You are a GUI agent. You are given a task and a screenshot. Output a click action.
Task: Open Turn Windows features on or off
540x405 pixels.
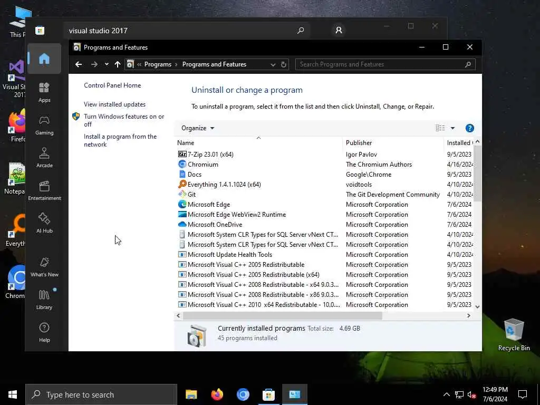pyautogui.click(x=124, y=120)
